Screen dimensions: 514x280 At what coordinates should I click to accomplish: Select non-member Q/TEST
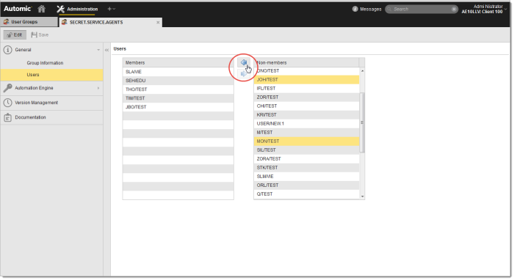click(306, 194)
